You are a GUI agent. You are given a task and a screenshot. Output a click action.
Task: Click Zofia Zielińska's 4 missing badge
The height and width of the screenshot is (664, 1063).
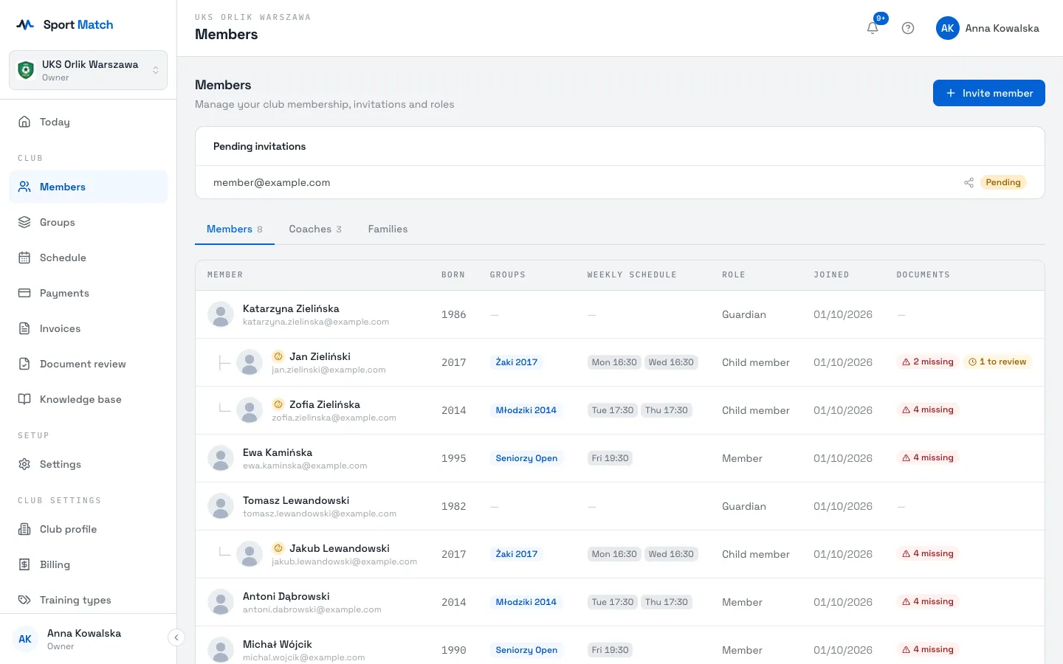[928, 409]
